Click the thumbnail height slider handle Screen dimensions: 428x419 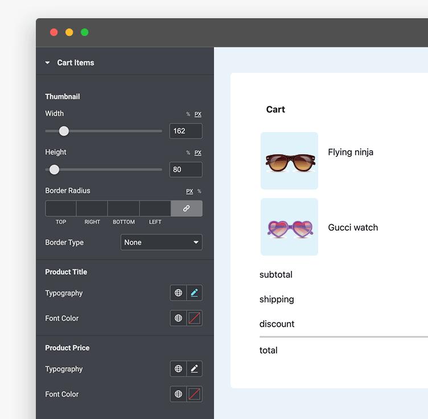point(54,170)
